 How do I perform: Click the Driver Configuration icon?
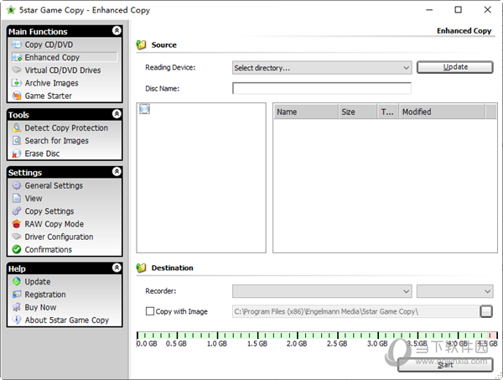click(x=17, y=237)
